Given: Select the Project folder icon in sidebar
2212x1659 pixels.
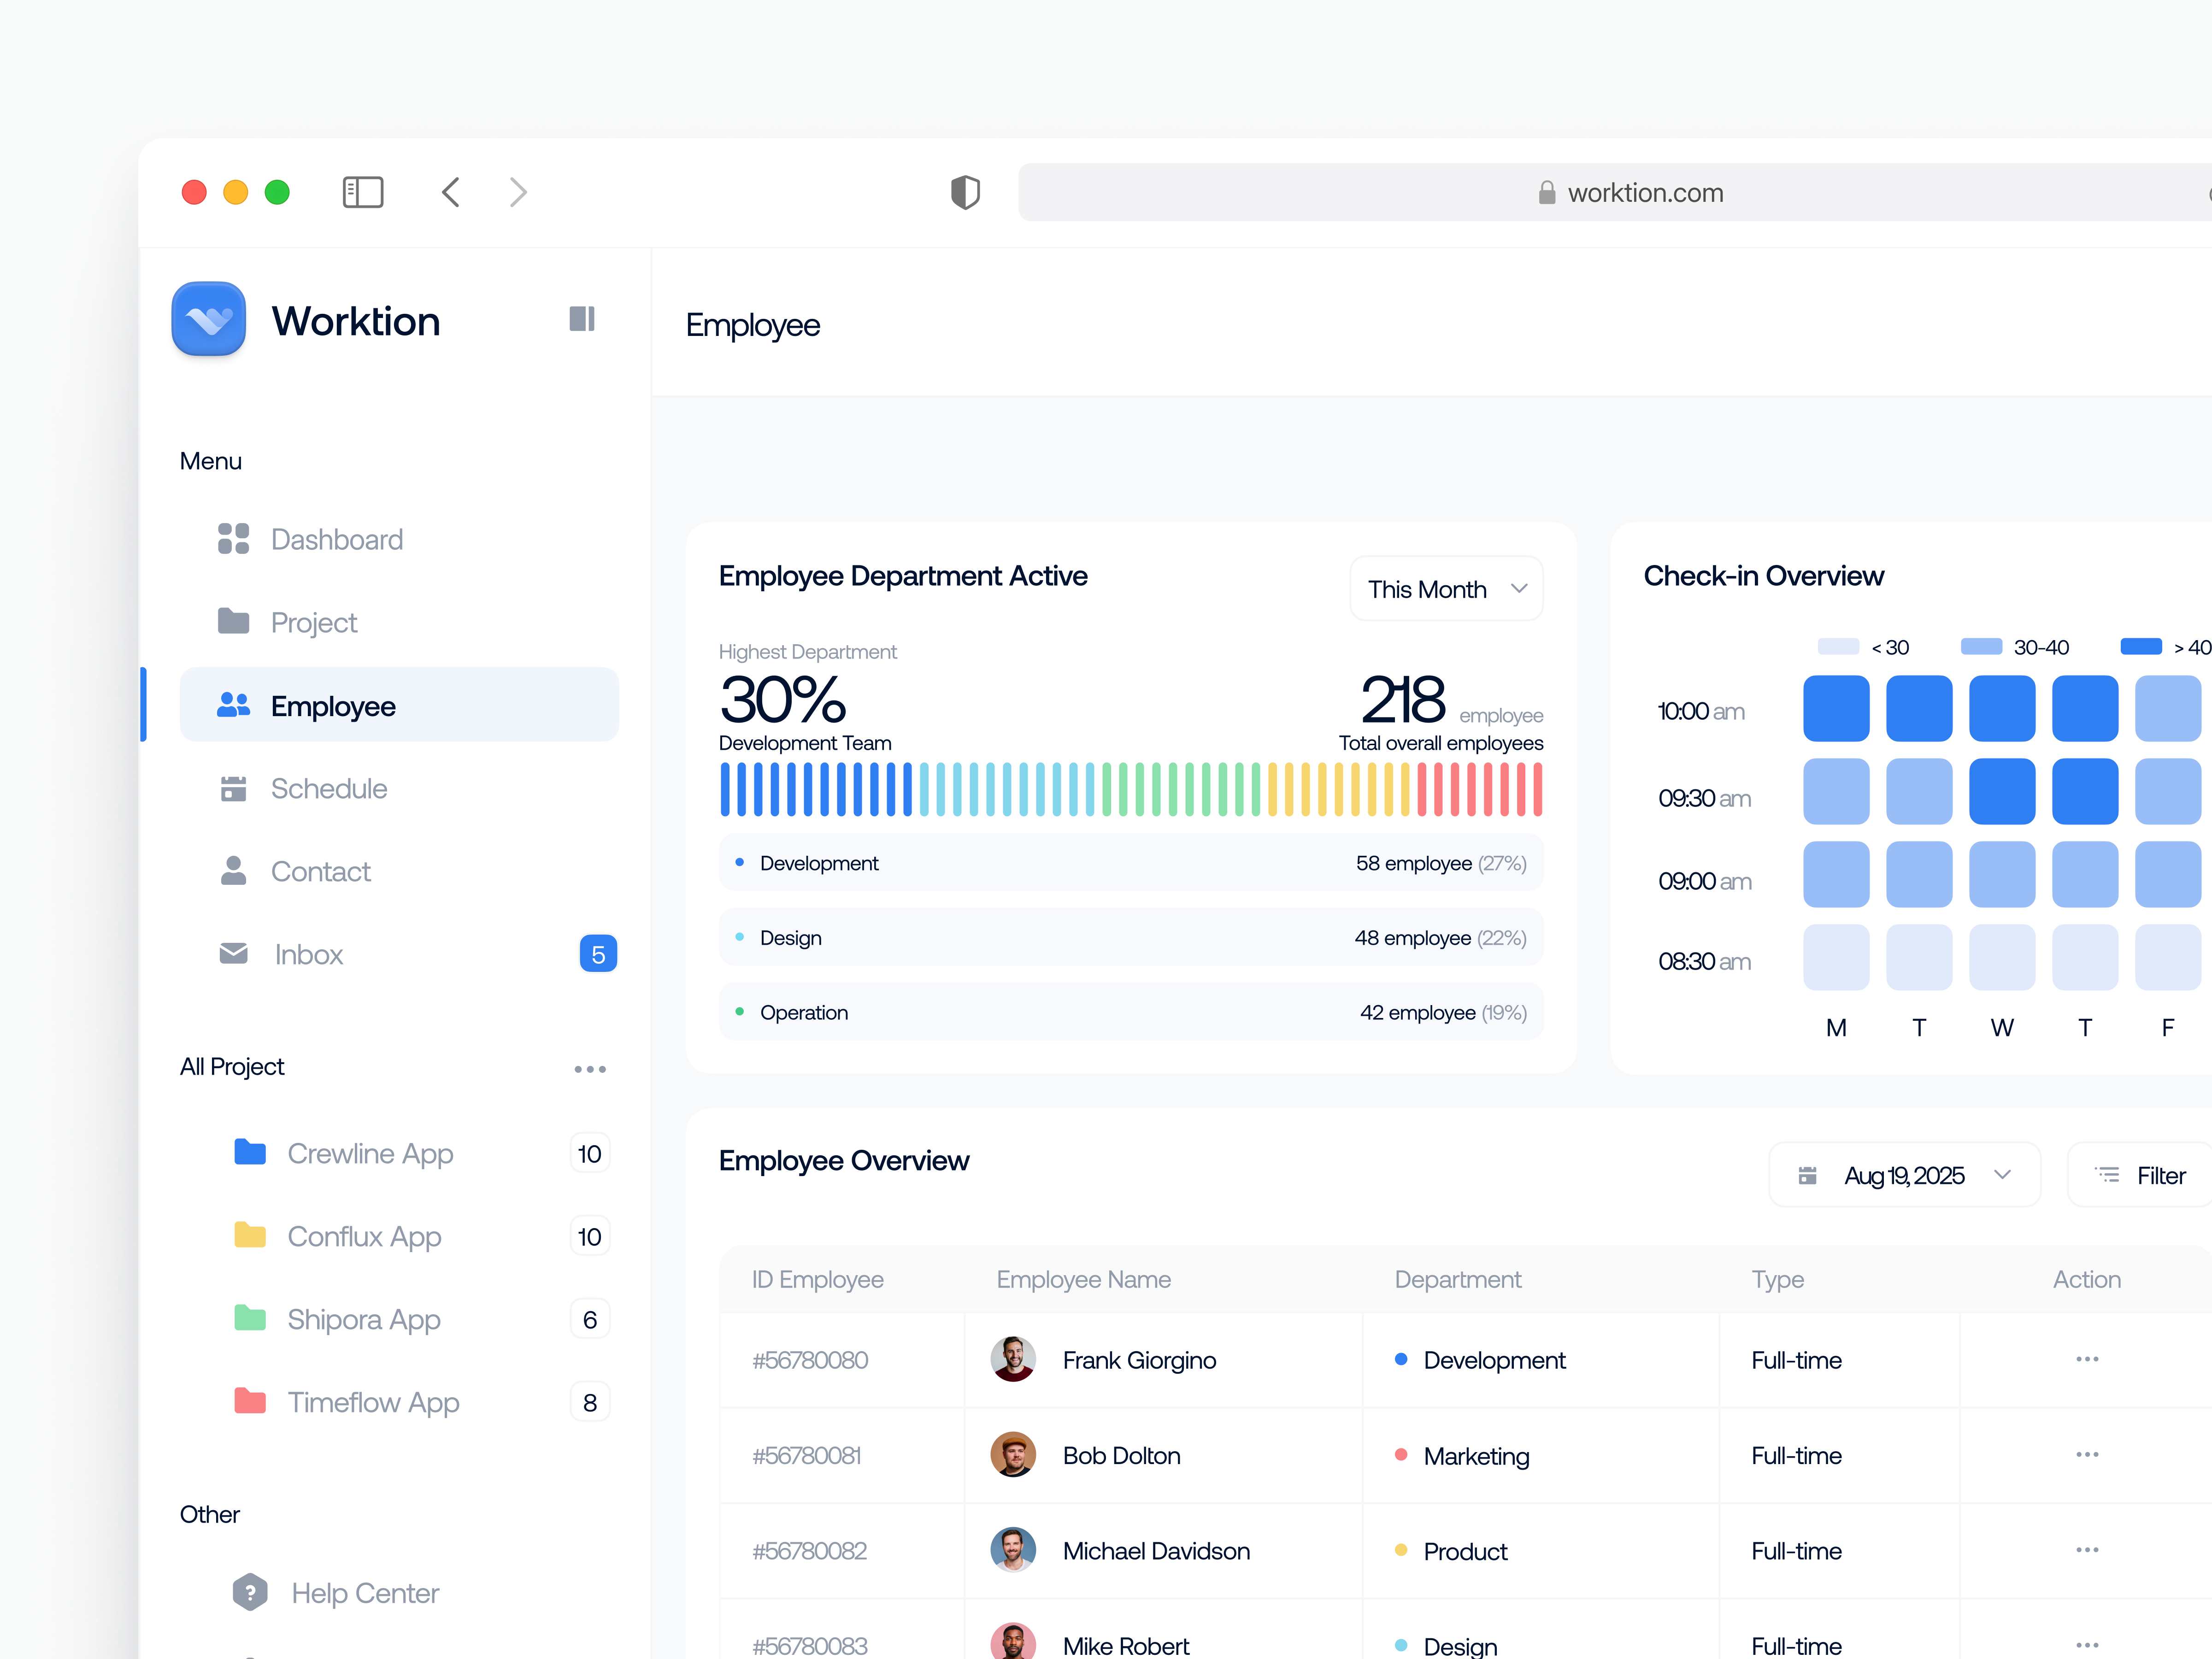Looking at the screenshot, I should (234, 621).
